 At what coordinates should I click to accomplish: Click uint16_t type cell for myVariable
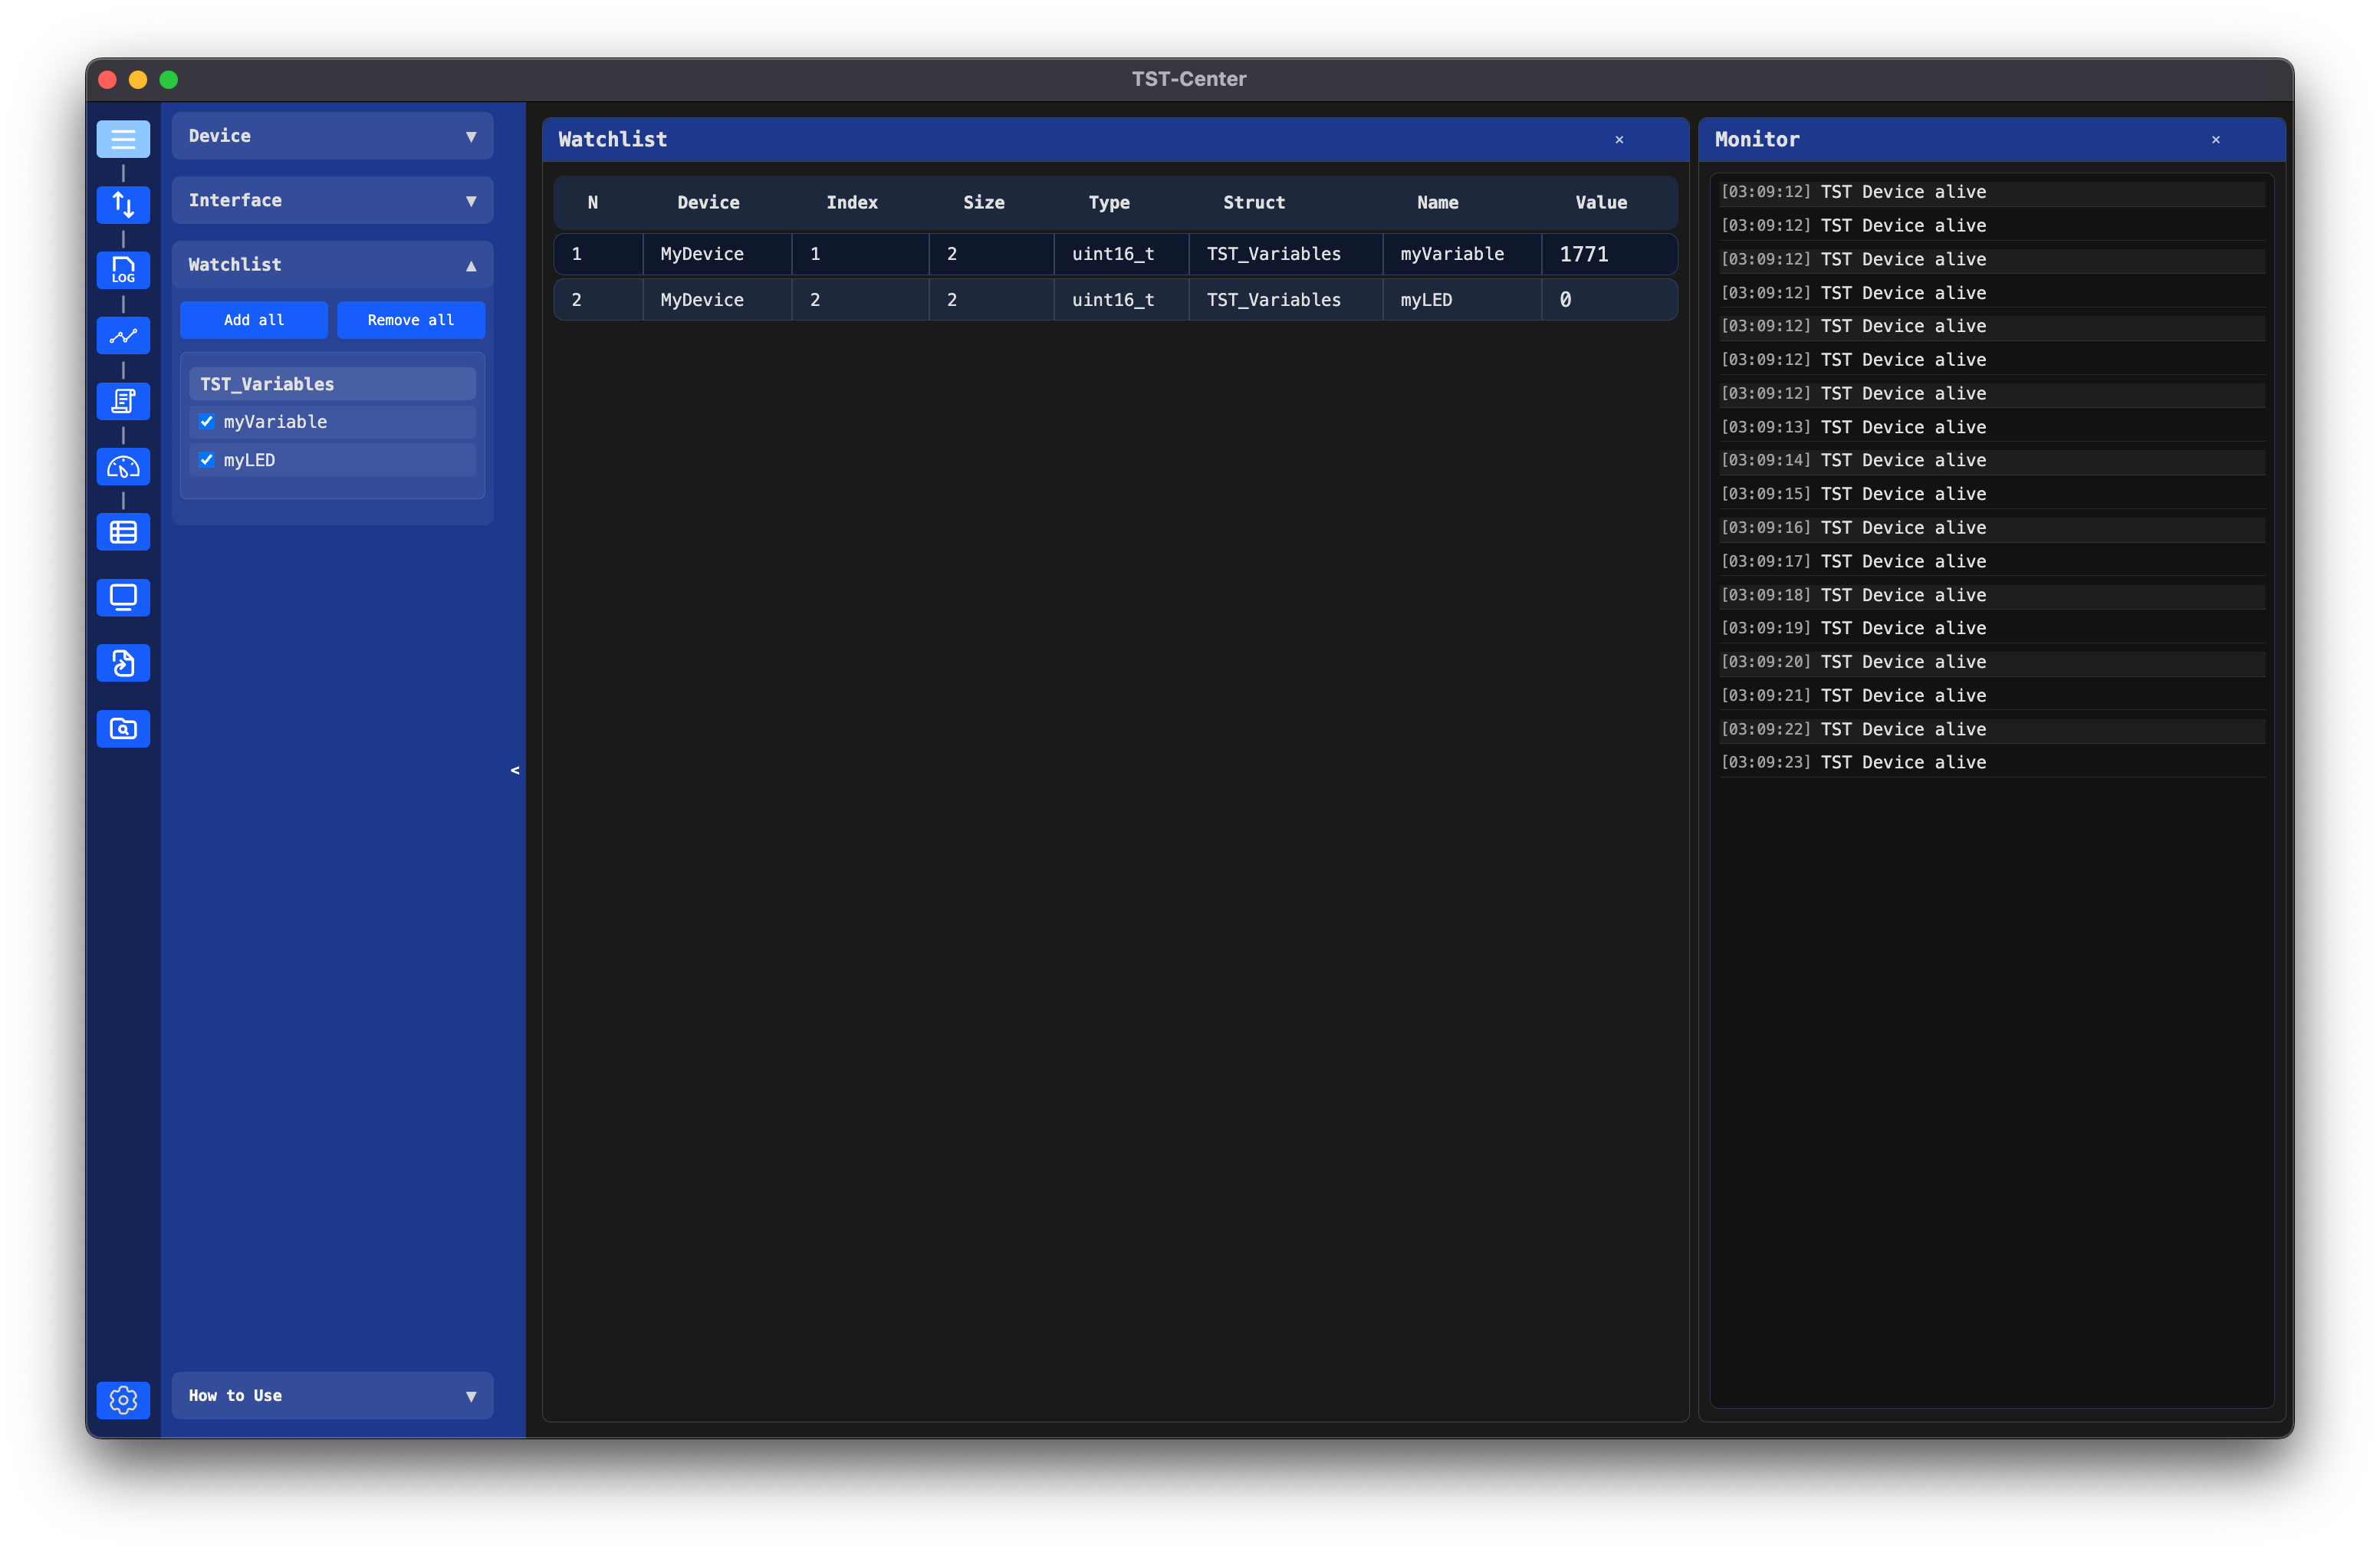1121,254
